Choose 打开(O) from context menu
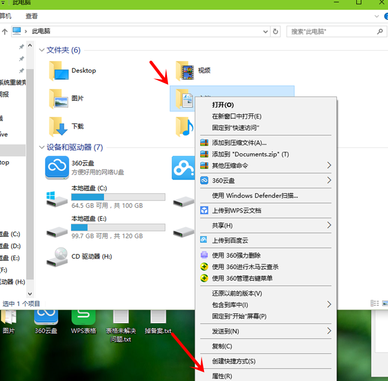This screenshot has width=388, height=381. 265,105
